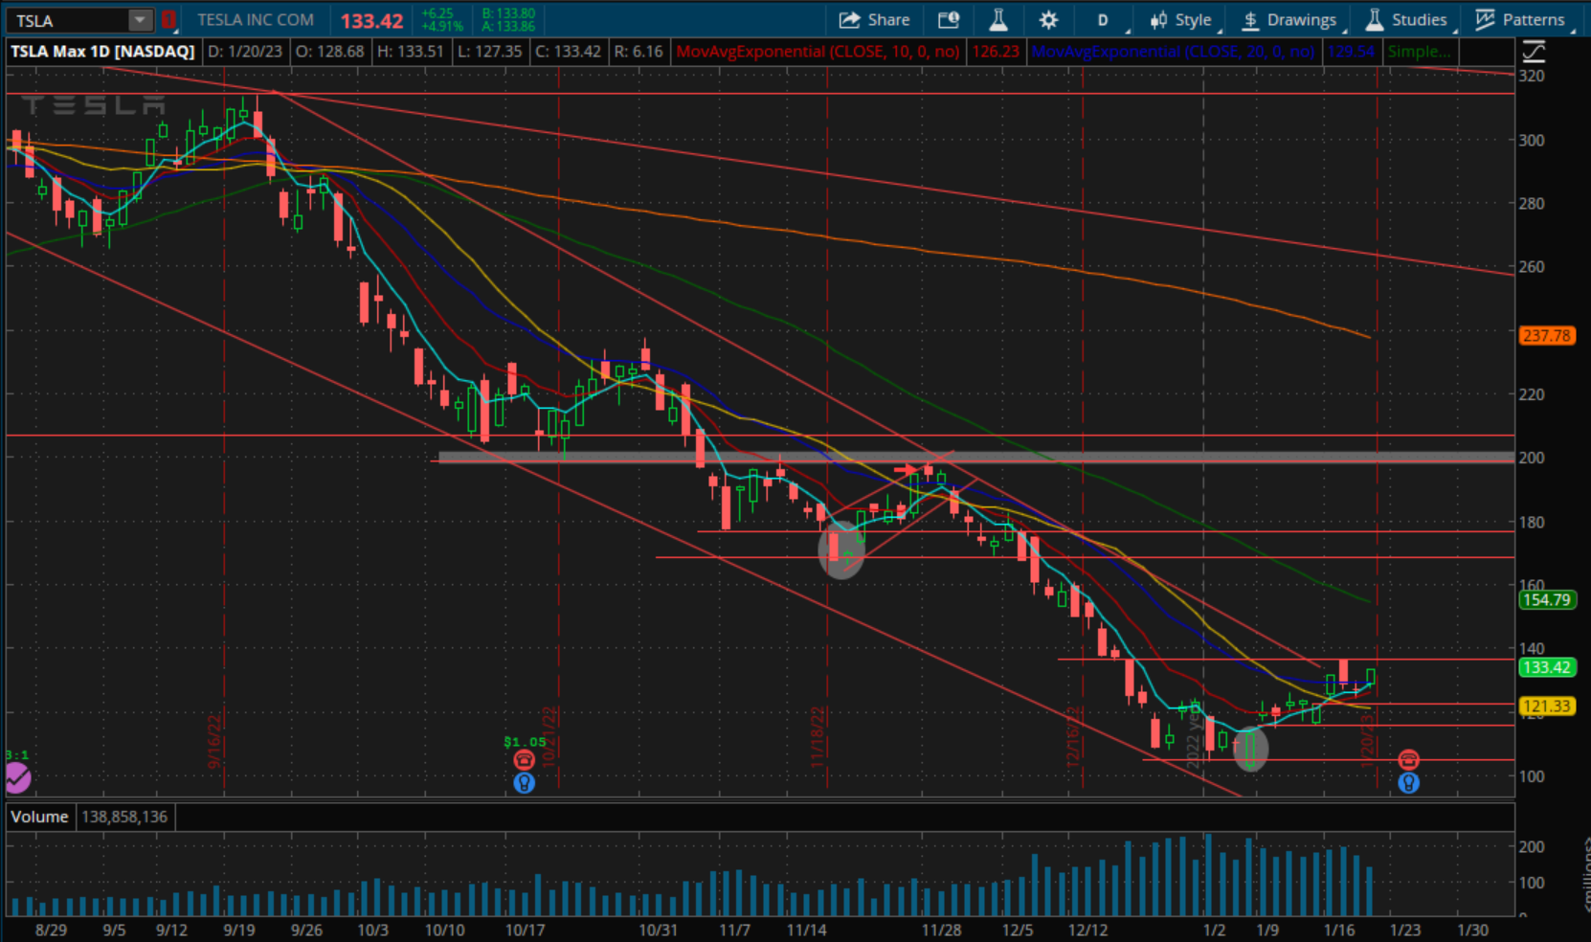This screenshot has height=942, width=1591.
Task: Click the R: 6.16 range value
Action: (638, 52)
